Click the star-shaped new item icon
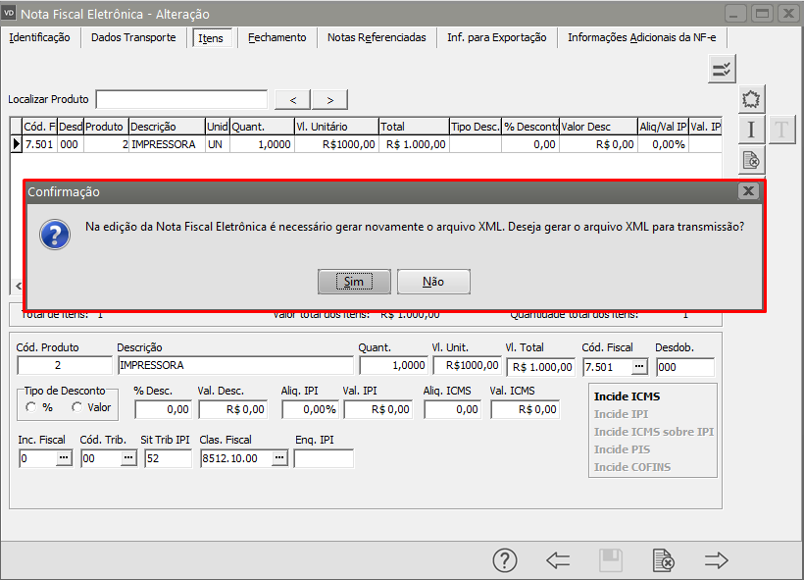 tap(751, 99)
